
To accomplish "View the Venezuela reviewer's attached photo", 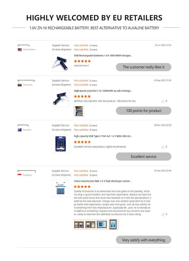I will click(x=79, y=111).
